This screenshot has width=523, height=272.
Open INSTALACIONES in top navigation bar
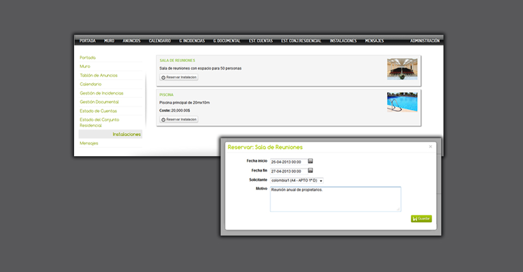point(343,41)
